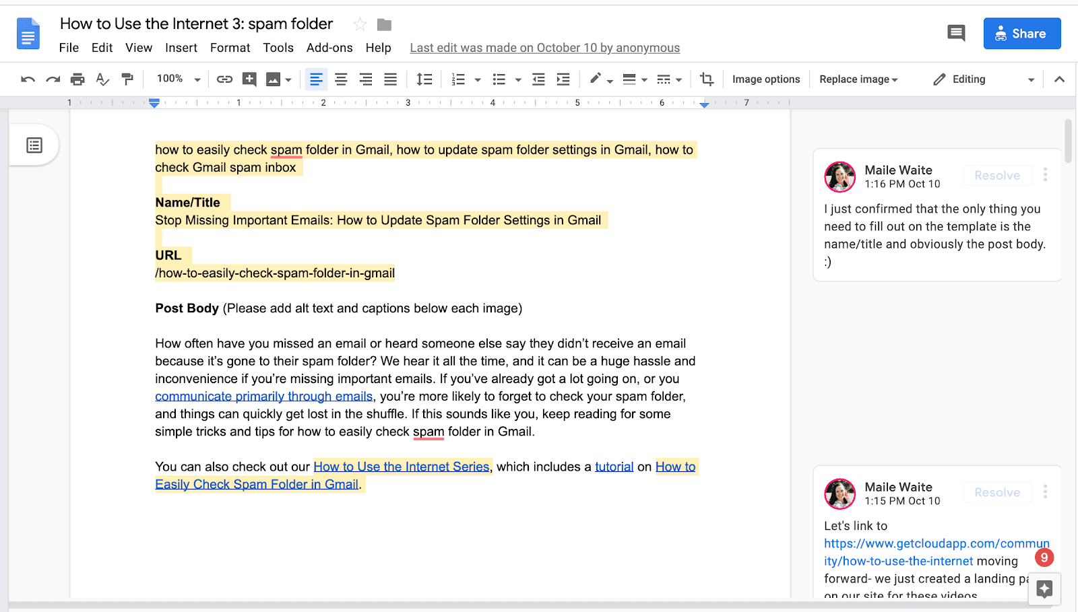This screenshot has height=612, width=1078.
Task: Click the Explore button at the bottom right
Action: tap(1044, 589)
